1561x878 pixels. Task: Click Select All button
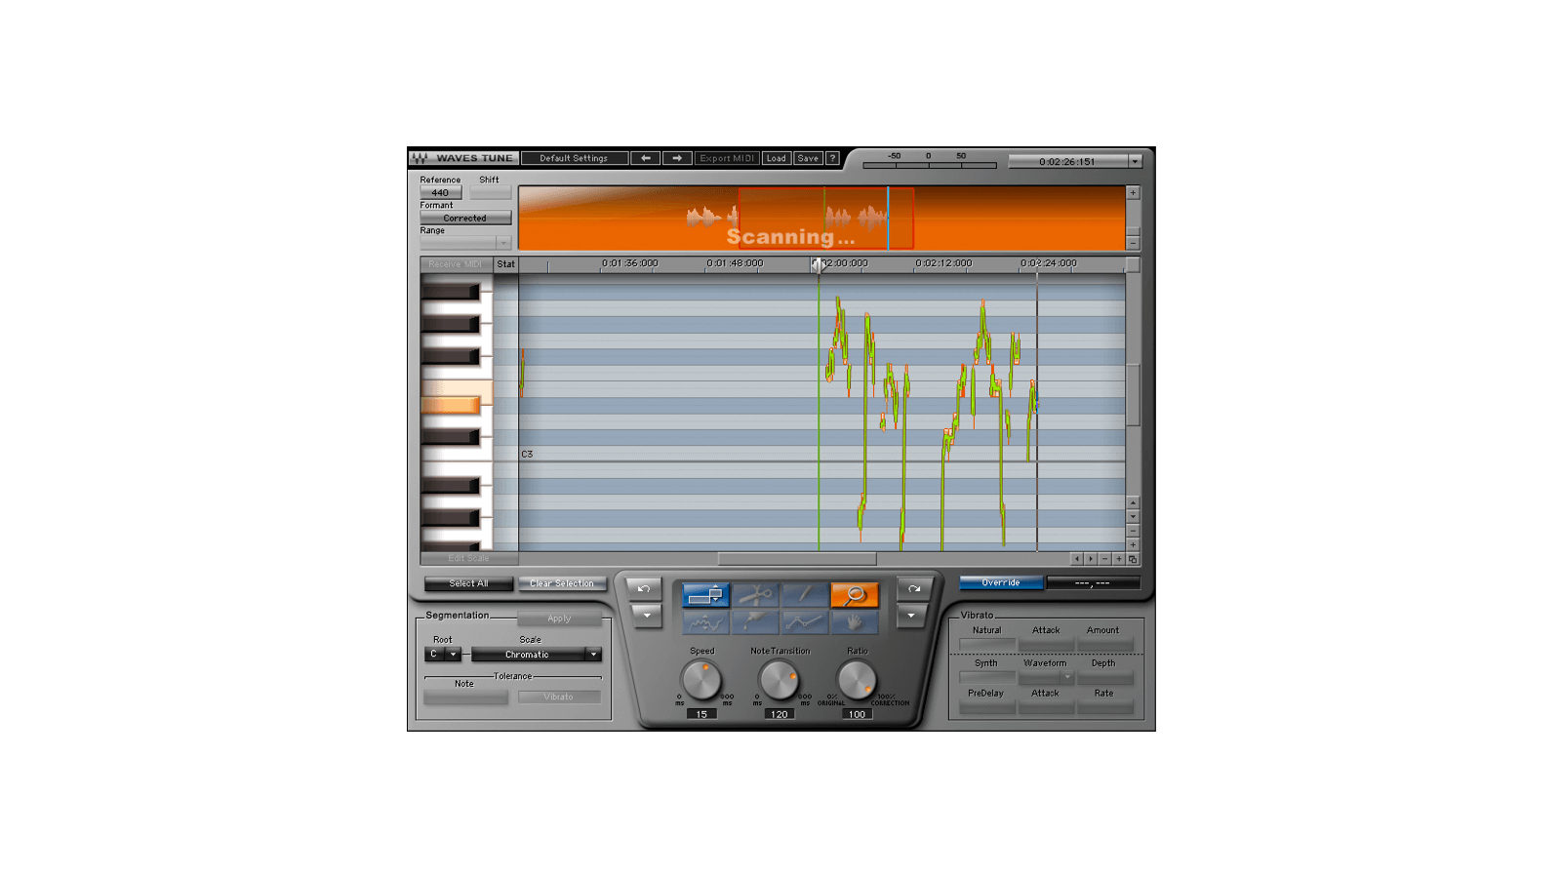click(468, 583)
